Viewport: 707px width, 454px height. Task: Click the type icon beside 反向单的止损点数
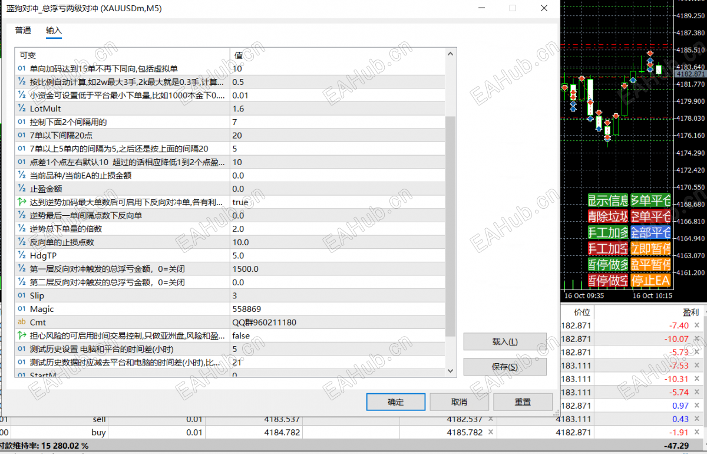(x=22, y=242)
